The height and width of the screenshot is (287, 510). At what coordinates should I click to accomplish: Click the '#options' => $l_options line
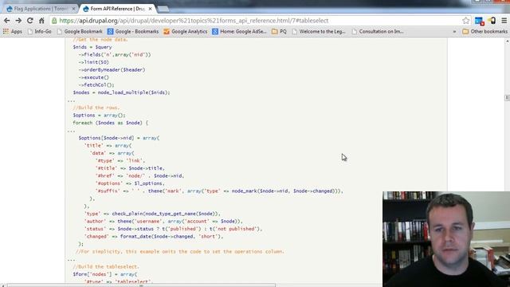pyautogui.click(x=130, y=183)
